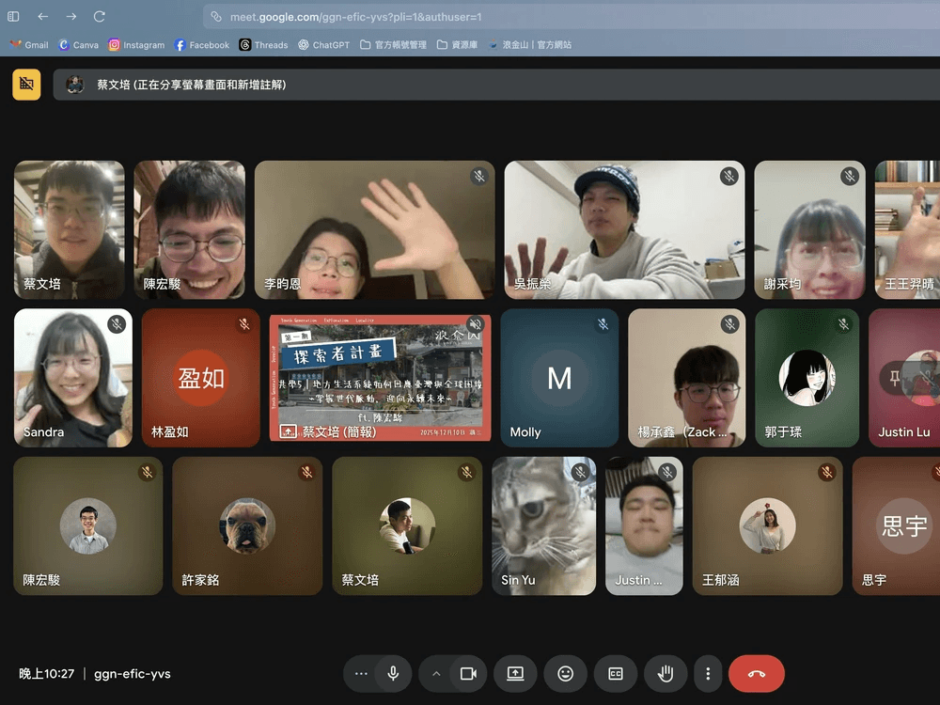This screenshot has width=940, height=705.
Task: Select 楊承鑫 (Zack) video tile
Action: pyautogui.click(x=687, y=378)
